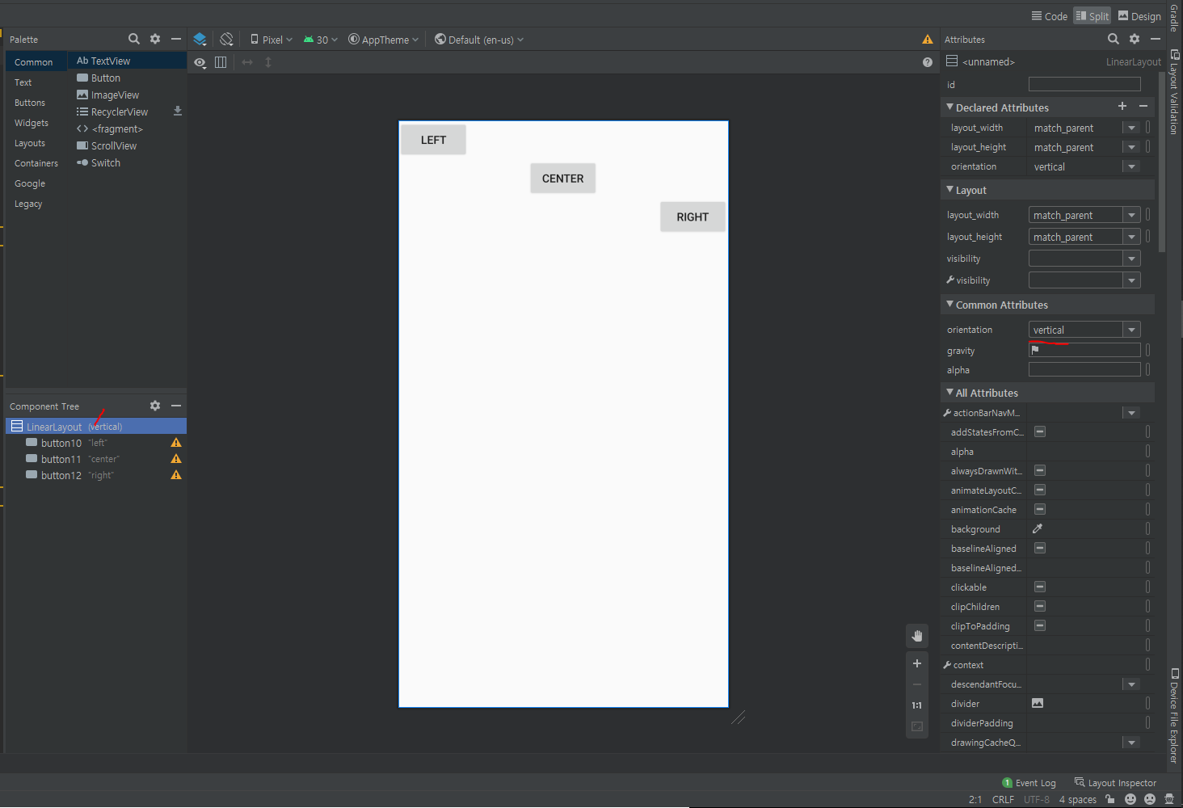Select Containers palette category
1183x808 pixels.
[36, 163]
